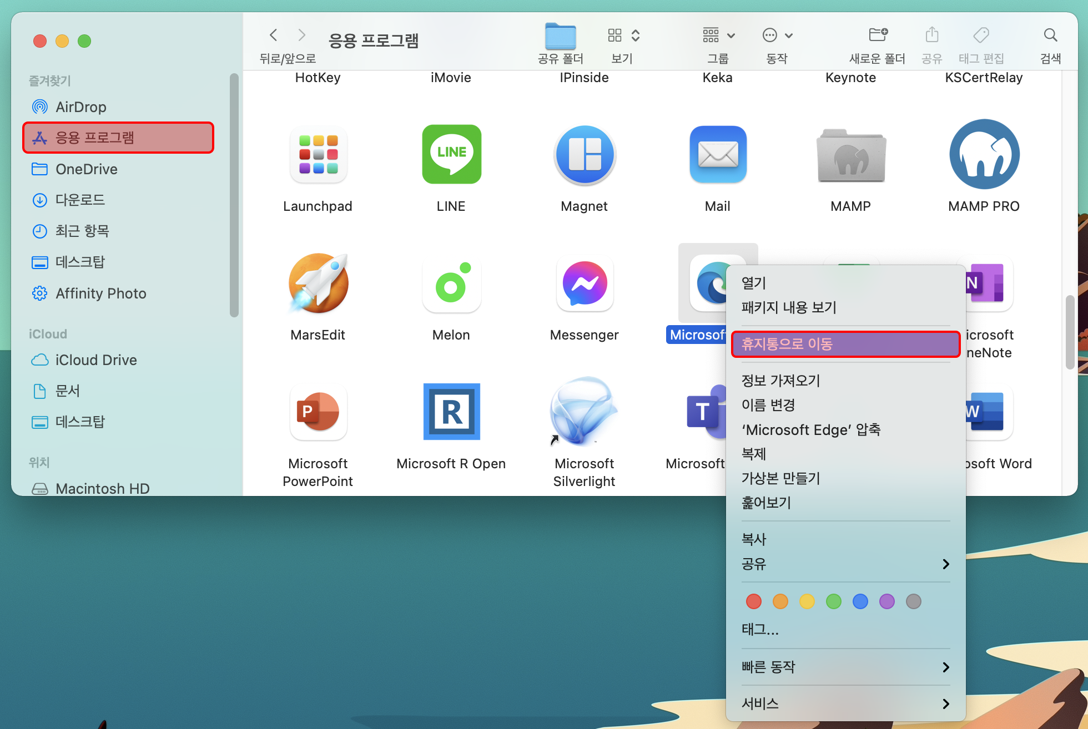The width and height of the screenshot is (1088, 729).
Task: Select the Microsoft R Open icon
Action: (451, 412)
